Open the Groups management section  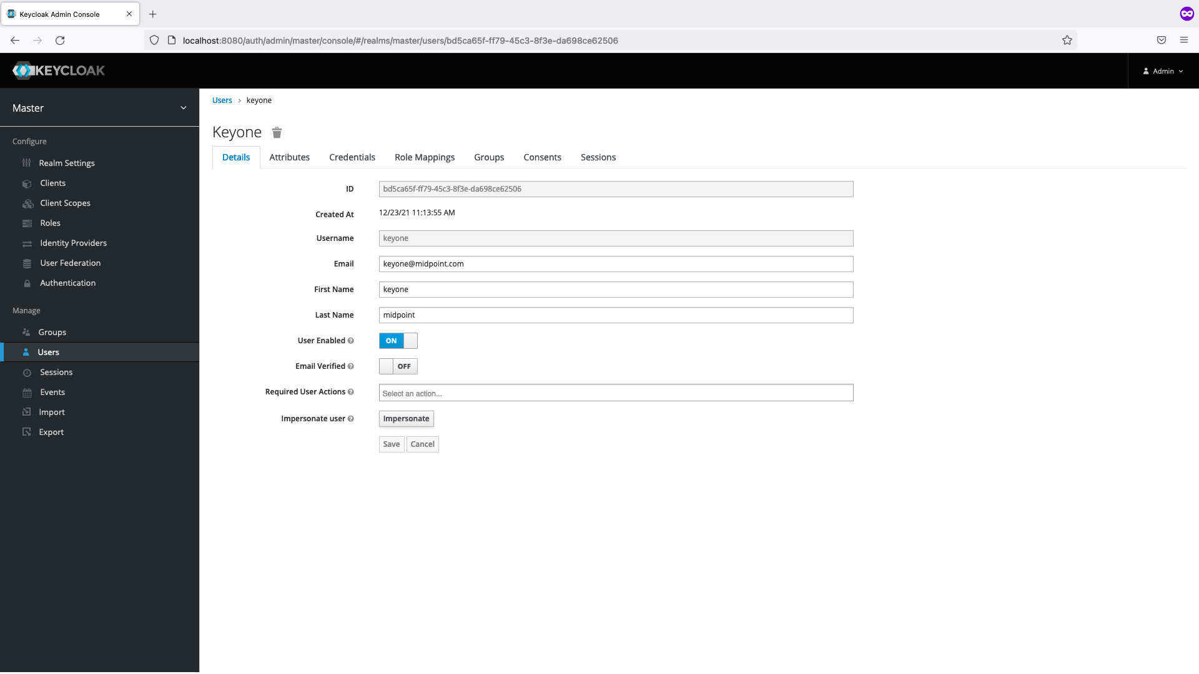click(x=52, y=331)
